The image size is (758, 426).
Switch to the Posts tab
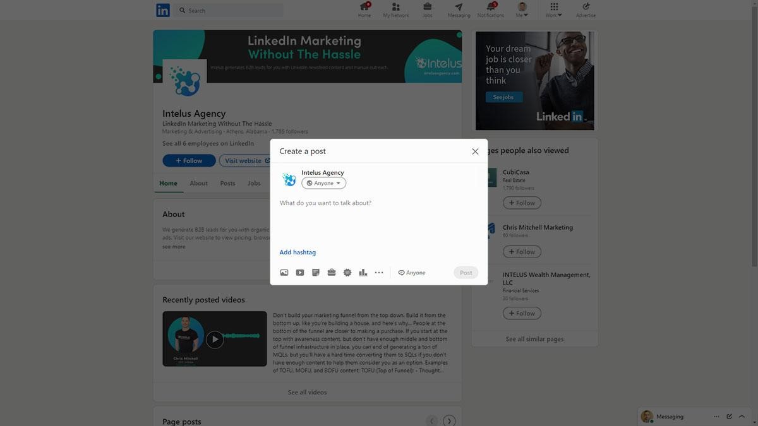227,183
